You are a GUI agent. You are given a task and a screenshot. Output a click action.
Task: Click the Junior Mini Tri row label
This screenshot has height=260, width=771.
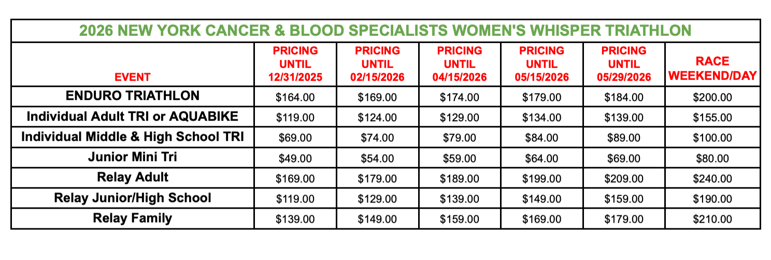pyautogui.click(x=133, y=157)
